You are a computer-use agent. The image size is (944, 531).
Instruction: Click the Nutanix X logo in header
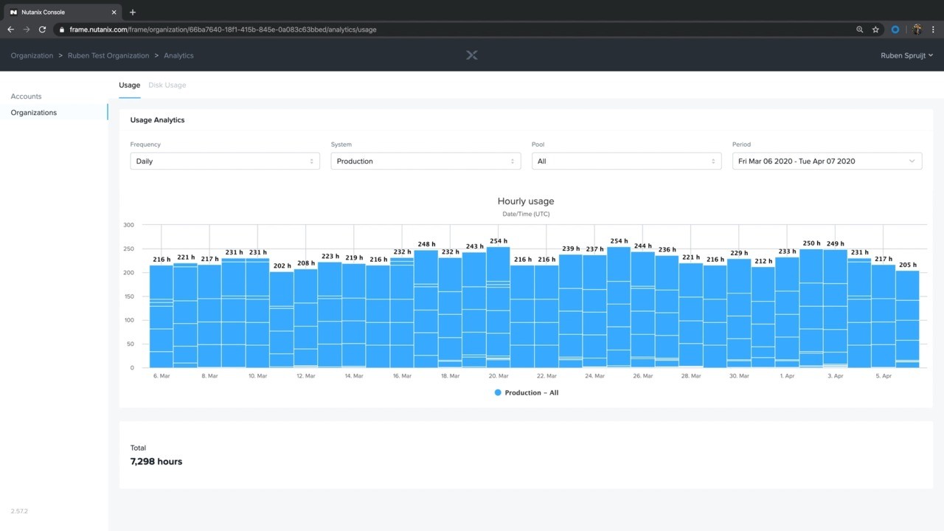pos(472,55)
